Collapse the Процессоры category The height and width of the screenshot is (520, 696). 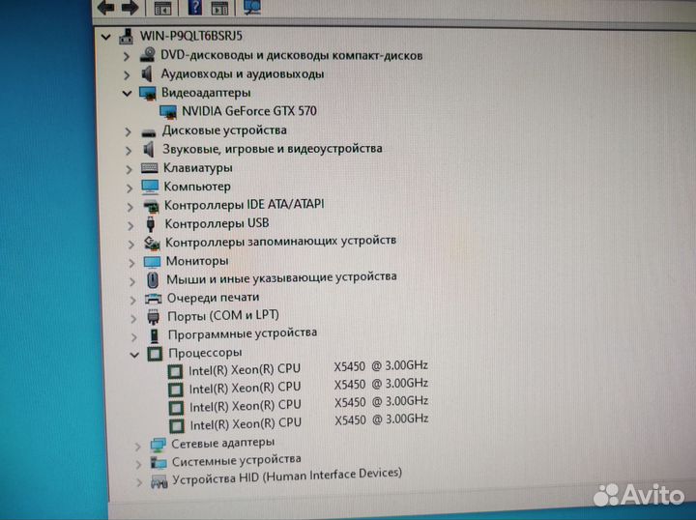pos(134,355)
